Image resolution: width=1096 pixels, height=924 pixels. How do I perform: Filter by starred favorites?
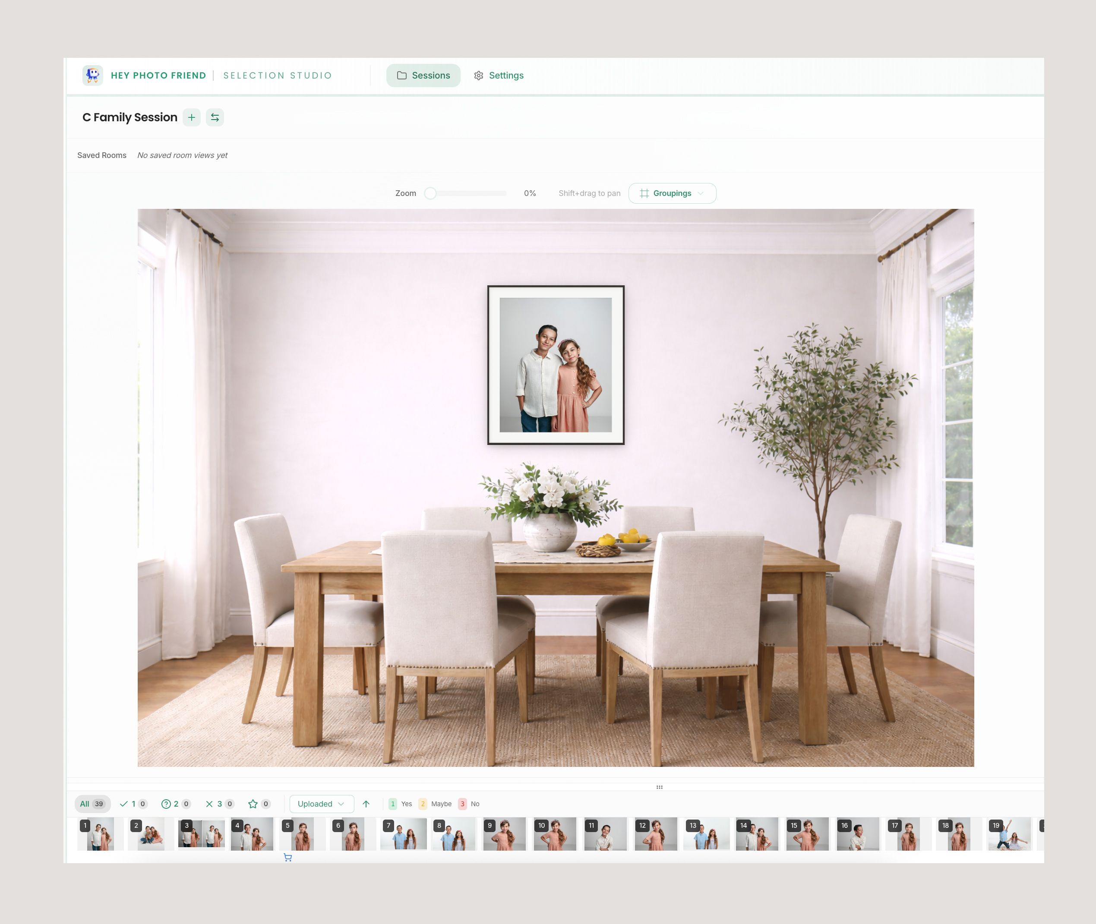click(259, 804)
